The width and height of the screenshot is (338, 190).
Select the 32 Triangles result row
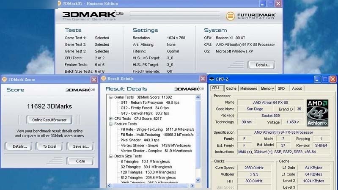coord(146,167)
